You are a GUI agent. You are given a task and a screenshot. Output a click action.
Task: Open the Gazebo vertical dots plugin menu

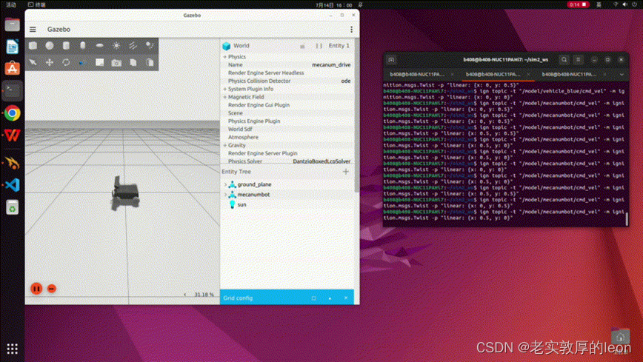(x=351, y=30)
